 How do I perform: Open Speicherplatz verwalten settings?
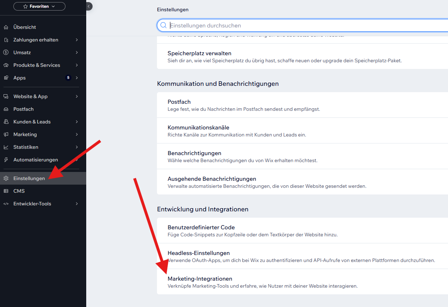pyautogui.click(x=199, y=53)
